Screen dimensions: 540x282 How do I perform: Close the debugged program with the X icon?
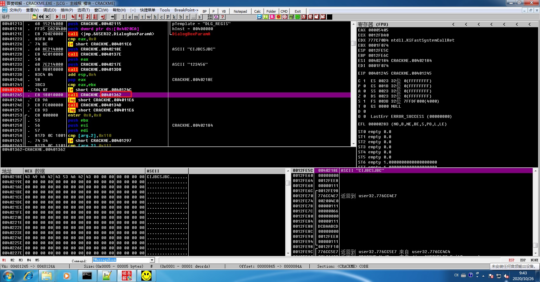click(x=47, y=17)
